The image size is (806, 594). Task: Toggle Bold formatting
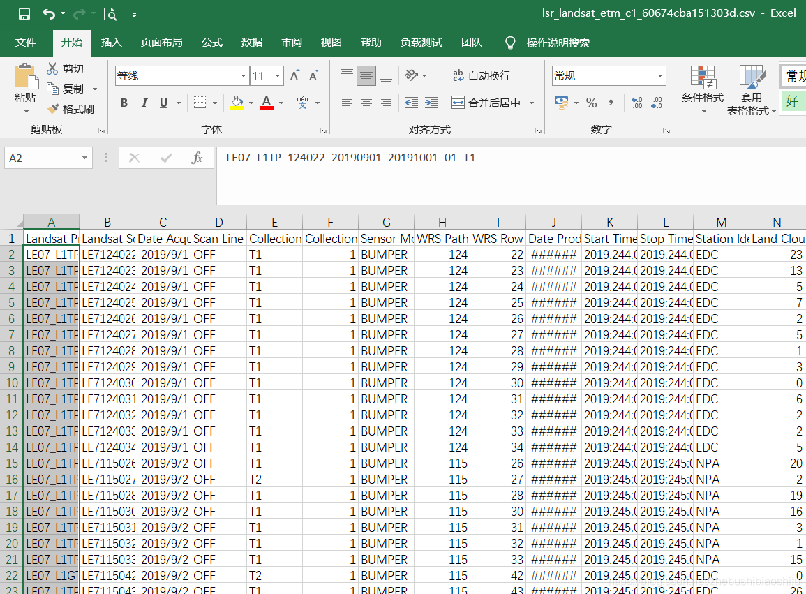point(124,103)
